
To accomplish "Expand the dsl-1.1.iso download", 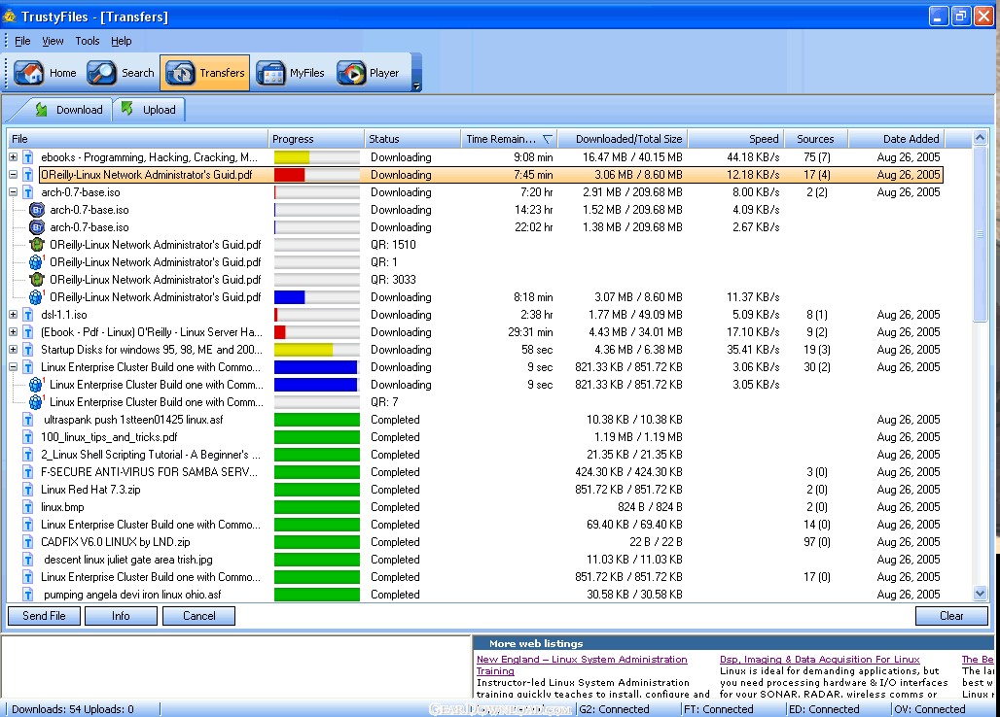I will coord(13,314).
